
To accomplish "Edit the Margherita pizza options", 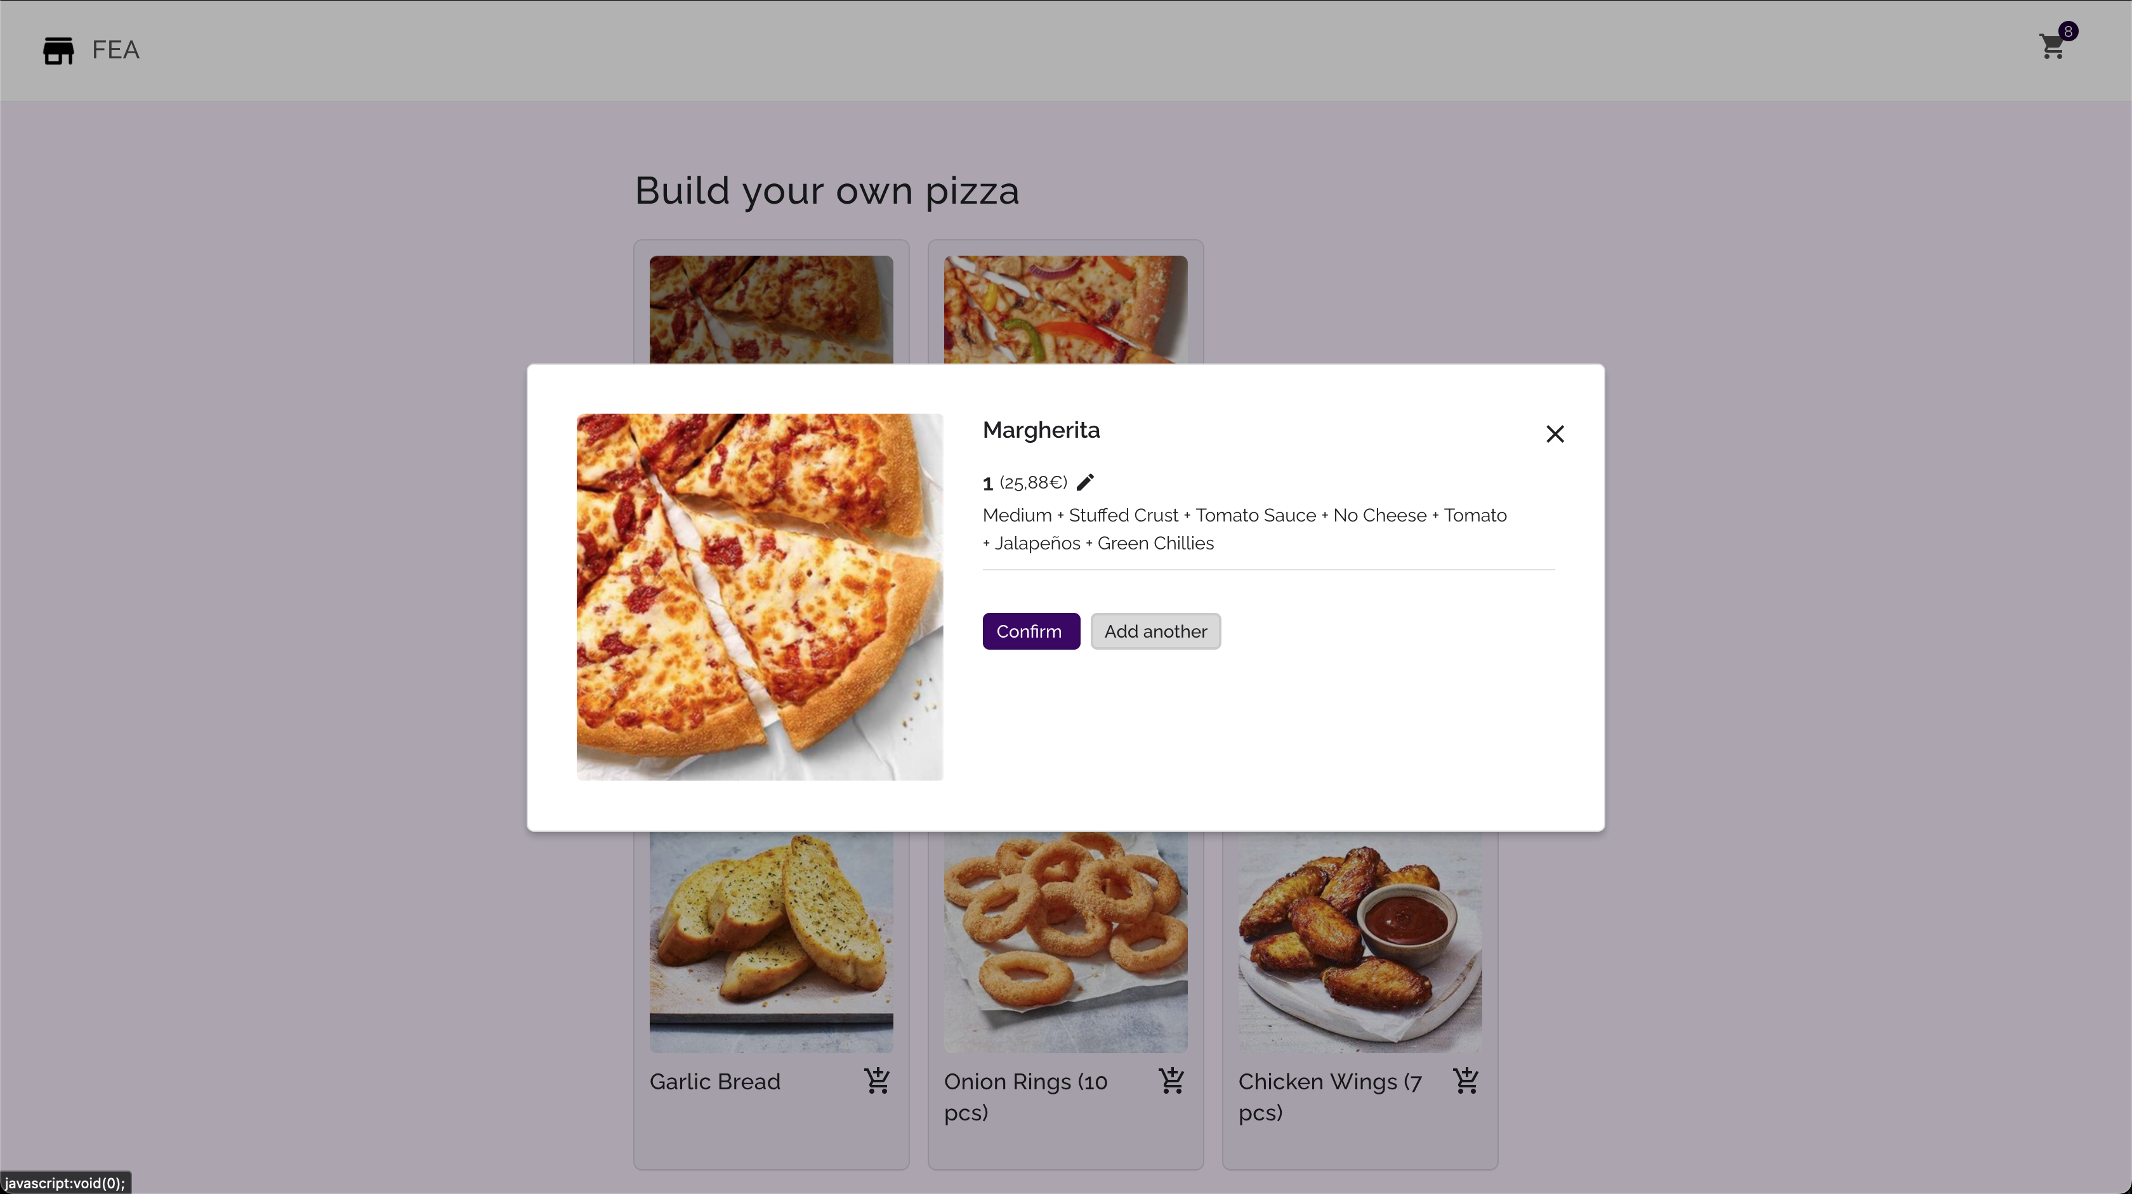I will [1085, 482].
